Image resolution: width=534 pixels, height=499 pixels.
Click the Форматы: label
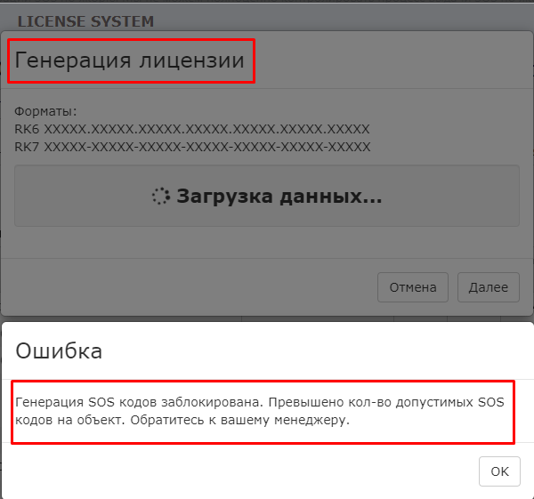click(x=46, y=112)
